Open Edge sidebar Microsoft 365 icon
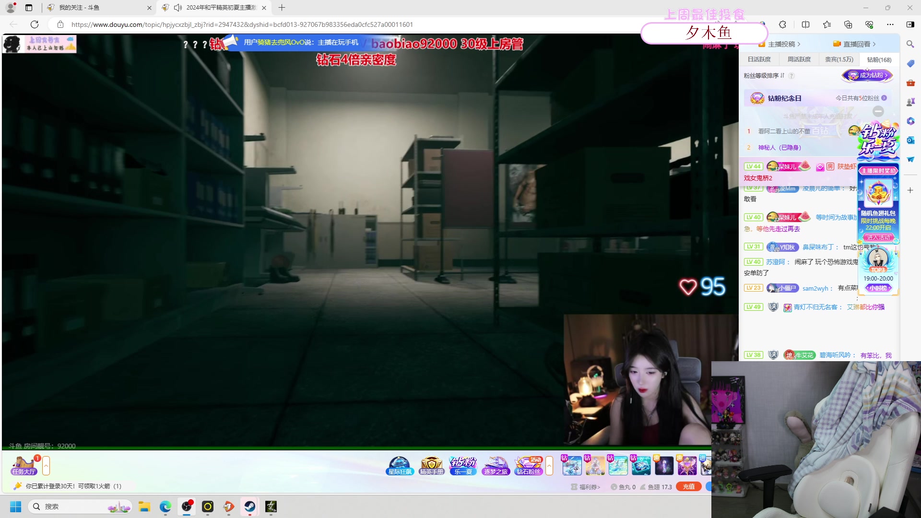 pyautogui.click(x=910, y=121)
